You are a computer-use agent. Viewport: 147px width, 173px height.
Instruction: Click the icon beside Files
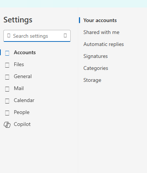pyautogui.click(x=7, y=65)
